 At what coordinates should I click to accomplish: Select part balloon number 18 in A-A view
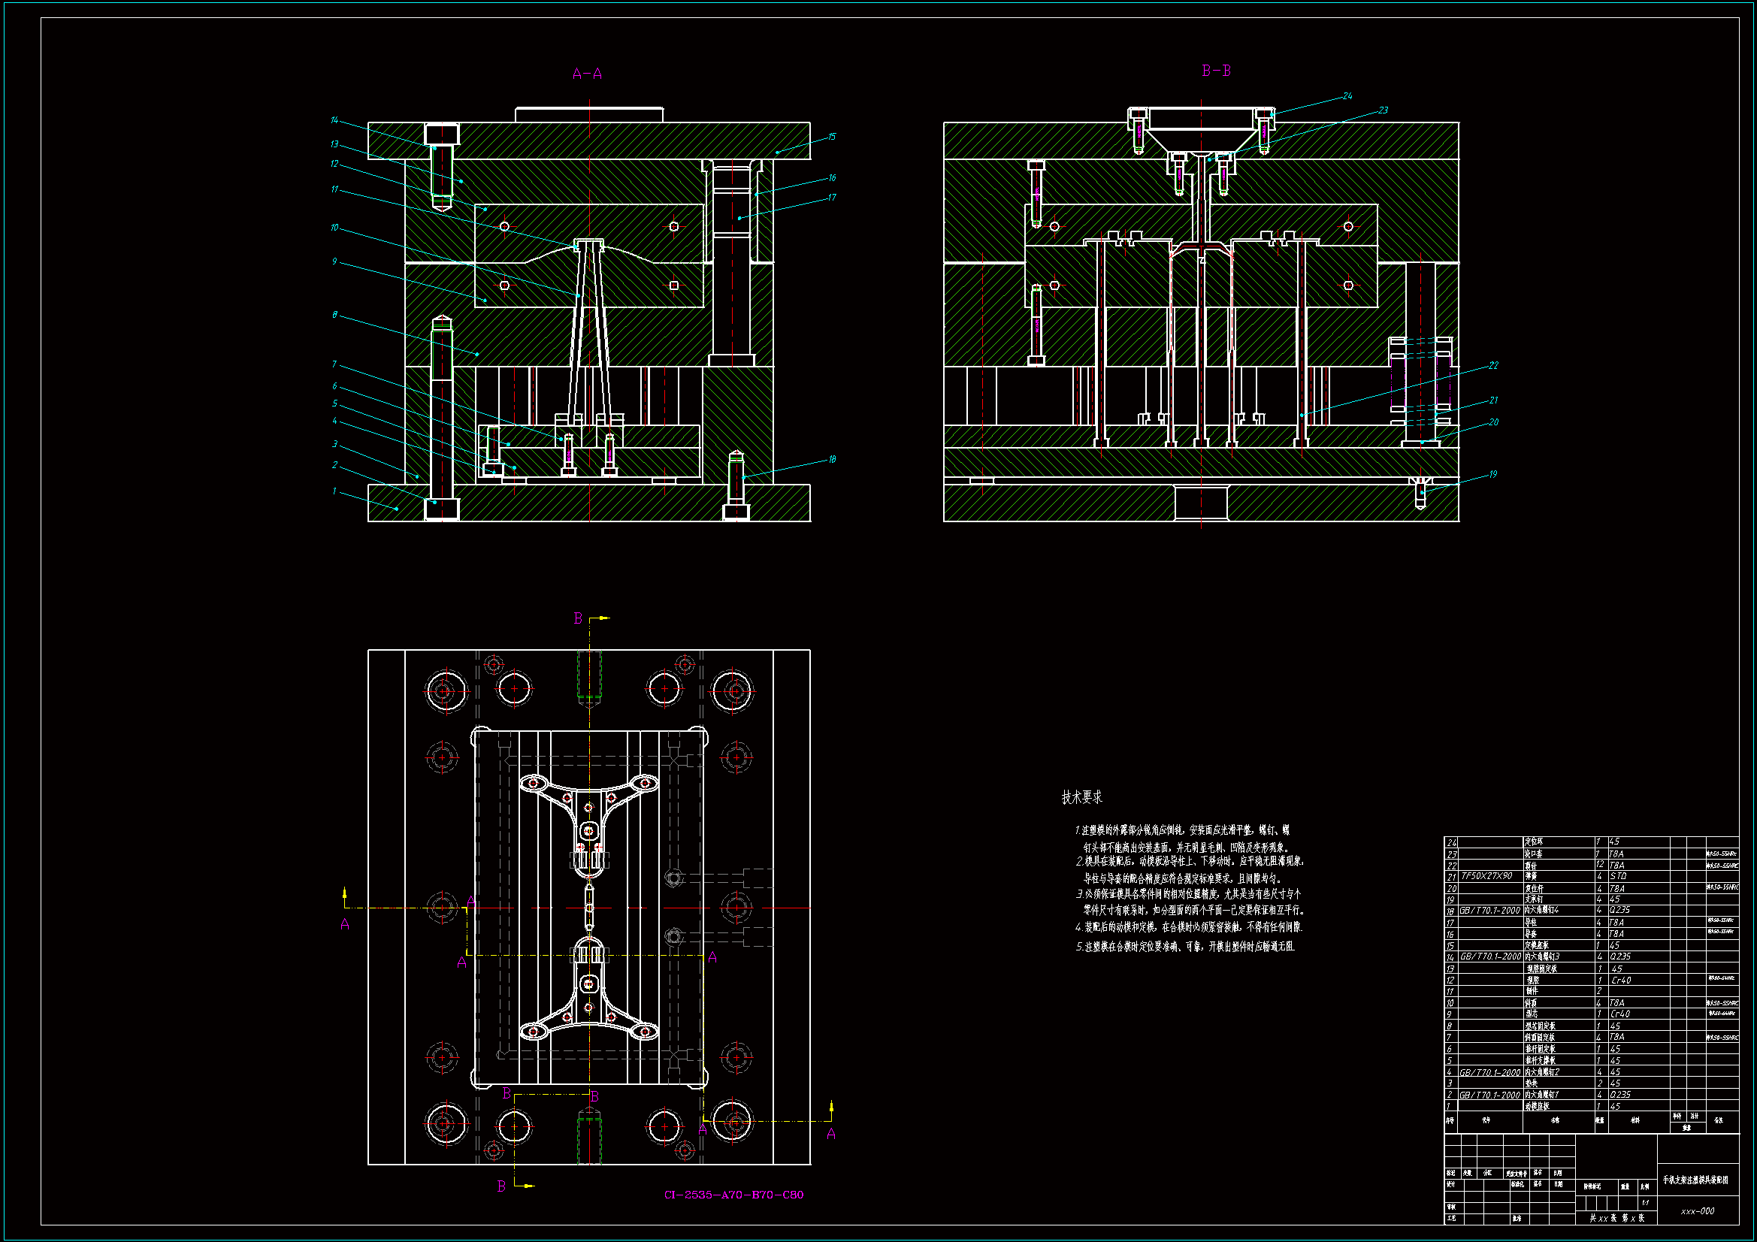832,460
